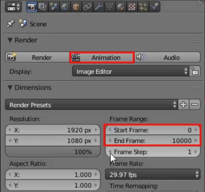Increase Resolution X with right arrow
Viewport: 205px width, 192px height.
[96, 130]
